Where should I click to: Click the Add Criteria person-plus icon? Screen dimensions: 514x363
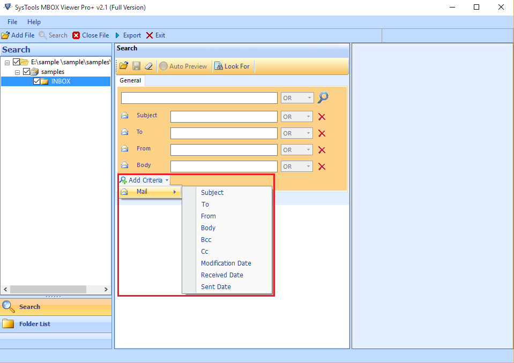coord(123,180)
